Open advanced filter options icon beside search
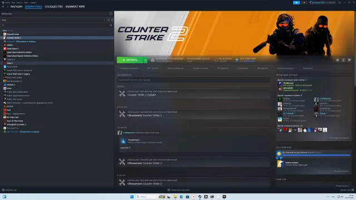This screenshot has width=356, height=200. pos(111,25)
